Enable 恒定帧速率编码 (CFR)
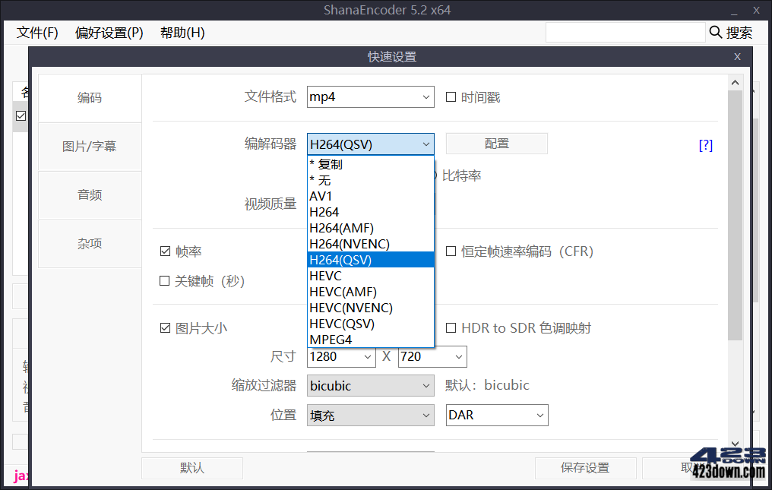The image size is (772, 490). [451, 251]
